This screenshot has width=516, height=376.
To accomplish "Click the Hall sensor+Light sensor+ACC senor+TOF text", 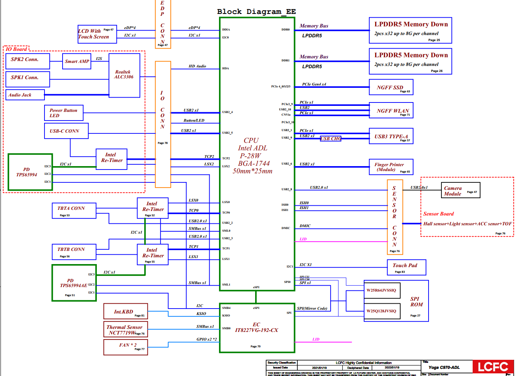I will point(467,224).
